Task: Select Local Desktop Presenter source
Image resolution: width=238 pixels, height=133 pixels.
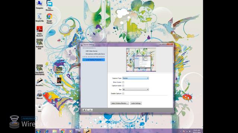Action: point(93,60)
